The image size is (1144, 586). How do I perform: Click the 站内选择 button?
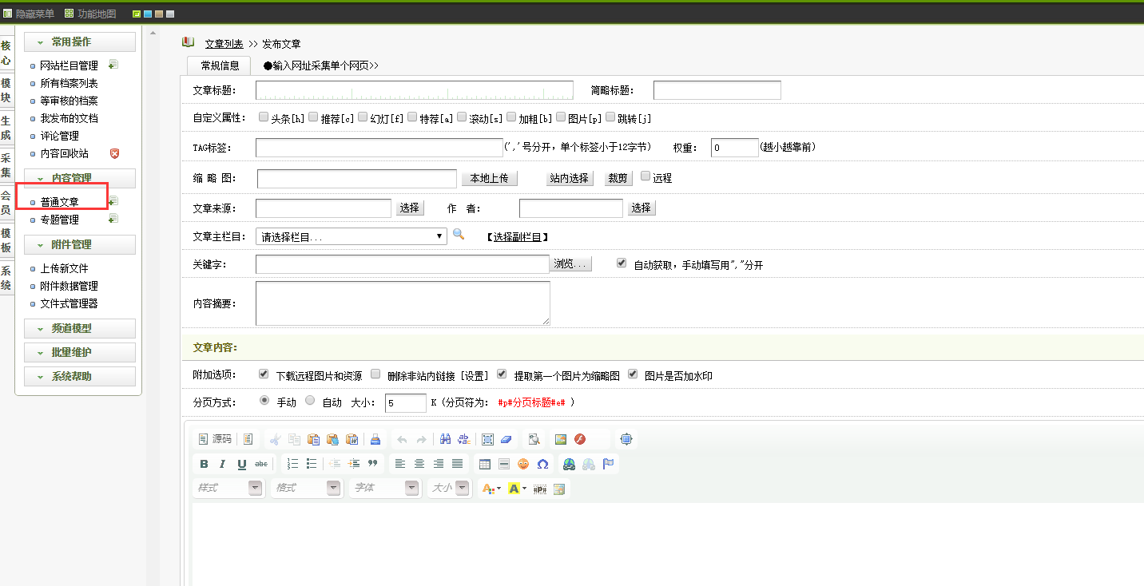(569, 178)
